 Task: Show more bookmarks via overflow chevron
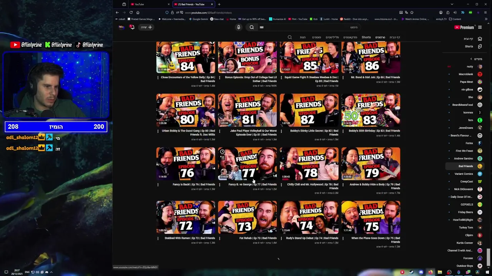pyautogui.click(x=486, y=19)
